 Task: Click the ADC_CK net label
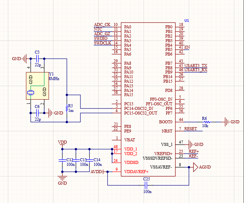(102, 25)
